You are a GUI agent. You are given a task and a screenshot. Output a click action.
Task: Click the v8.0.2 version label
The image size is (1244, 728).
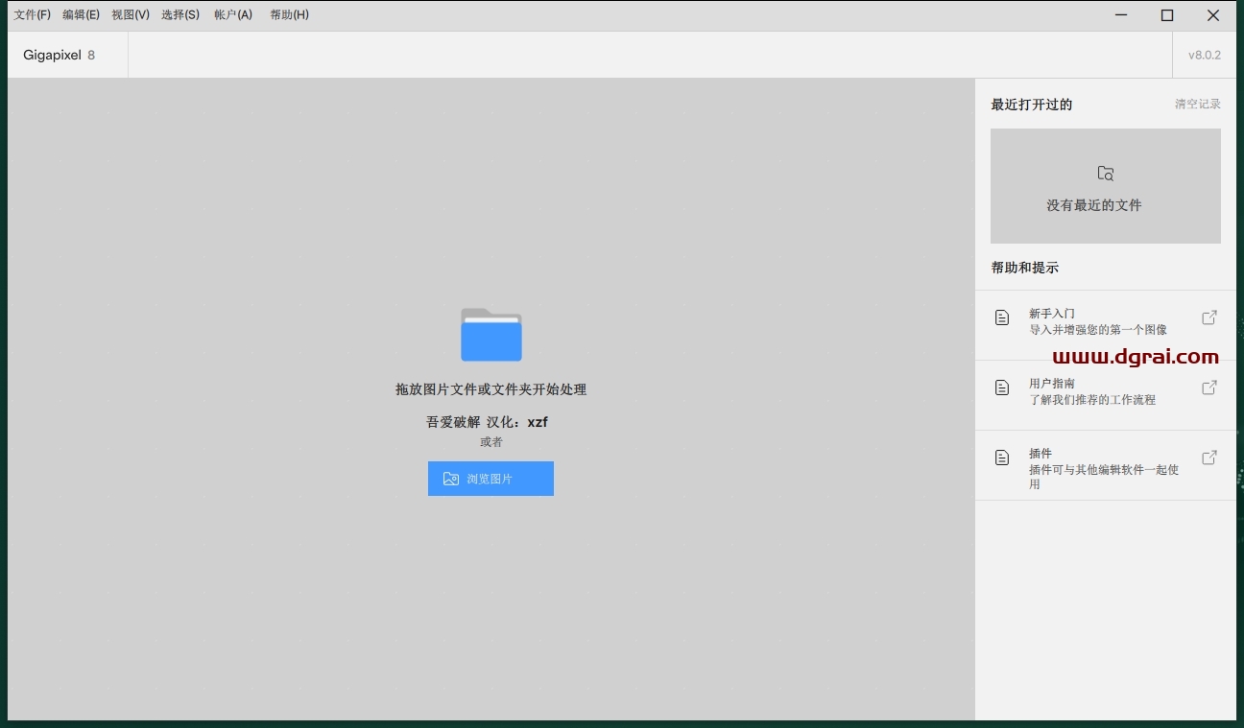(x=1205, y=55)
